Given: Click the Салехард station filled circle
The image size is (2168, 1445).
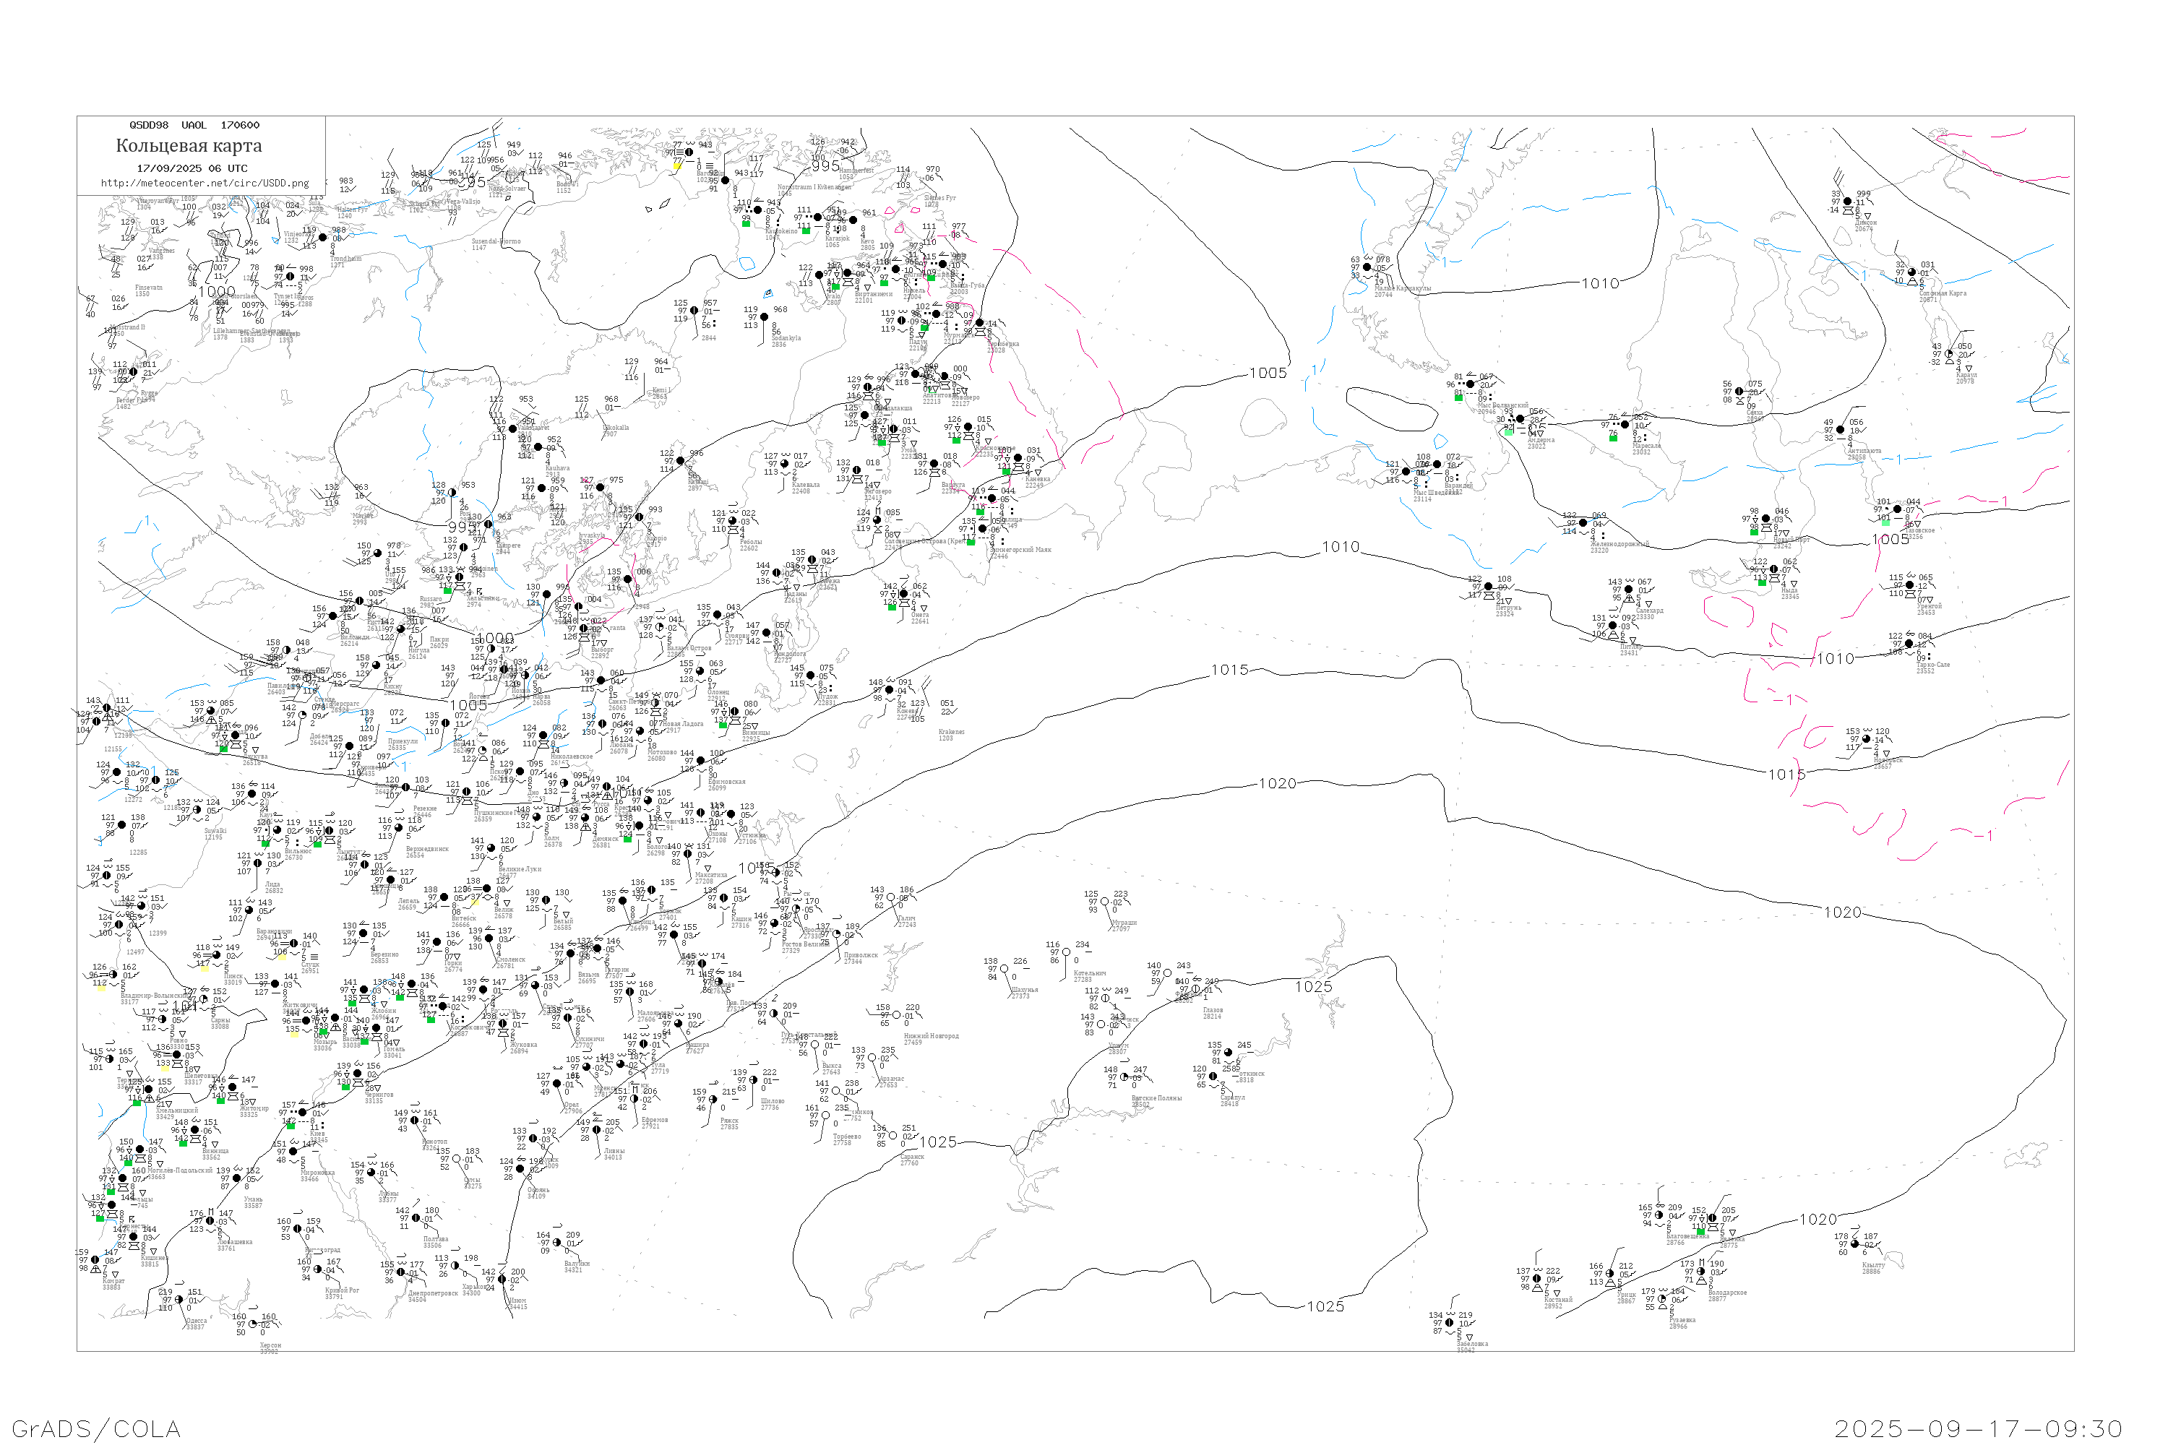Looking at the screenshot, I should point(1628,590).
